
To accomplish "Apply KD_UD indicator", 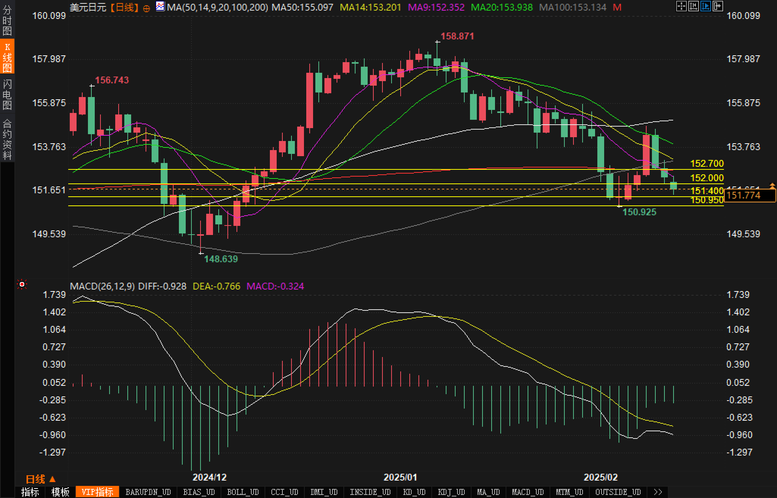I will pos(415,492).
